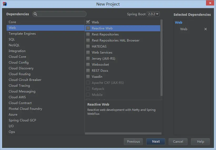Open the Cloud Config category
216x150 pixels.
coord(46,63)
